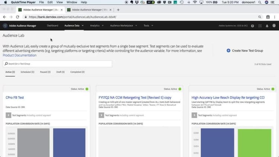Click the site lock padlock icon
The width and height of the screenshot is (279, 157).
tap(26, 17)
